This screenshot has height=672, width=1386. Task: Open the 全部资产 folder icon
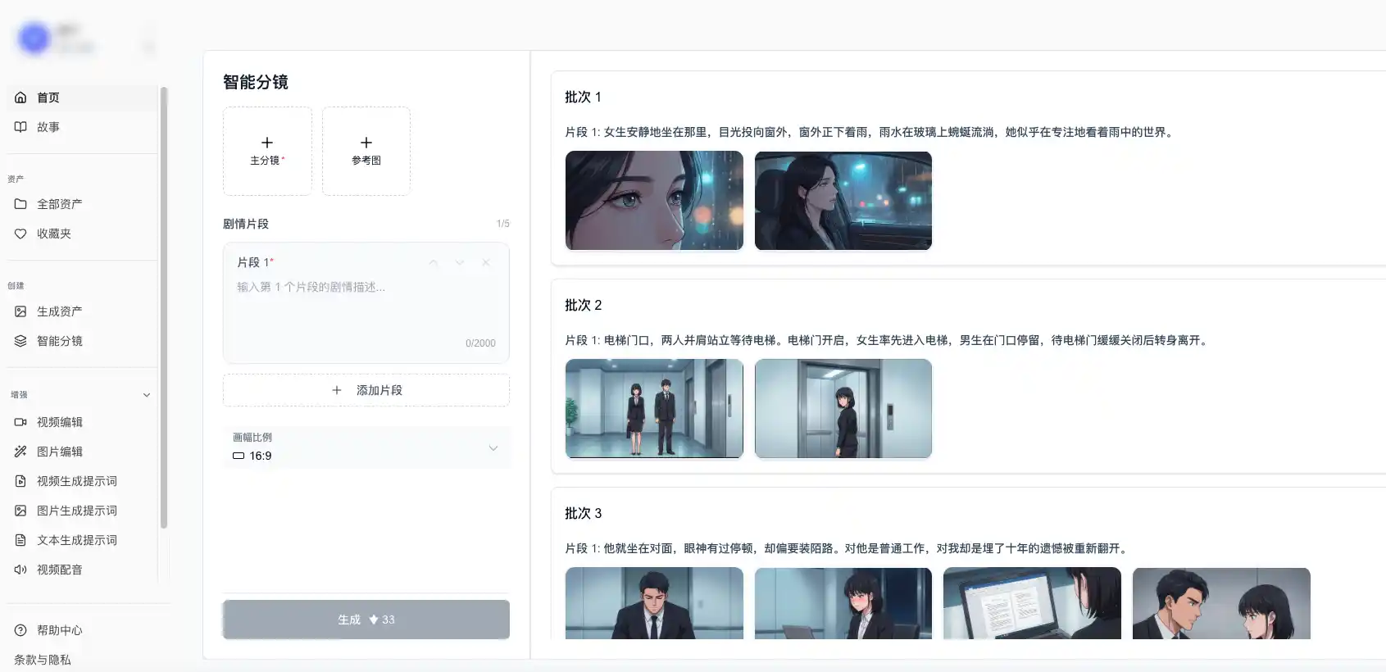pyautogui.click(x=20, y=204)
